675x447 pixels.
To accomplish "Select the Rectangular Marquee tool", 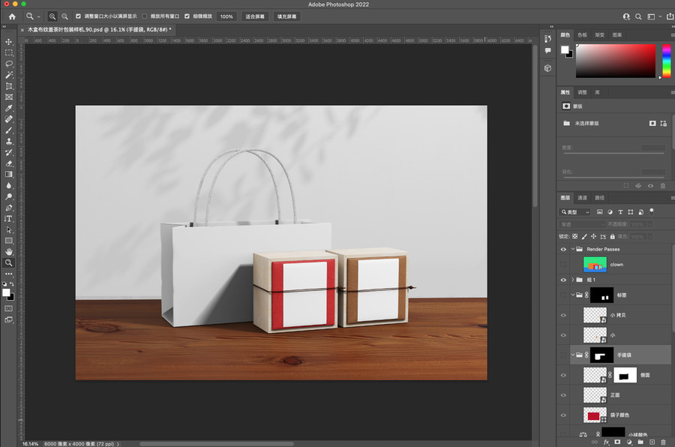I will point(8,53).
